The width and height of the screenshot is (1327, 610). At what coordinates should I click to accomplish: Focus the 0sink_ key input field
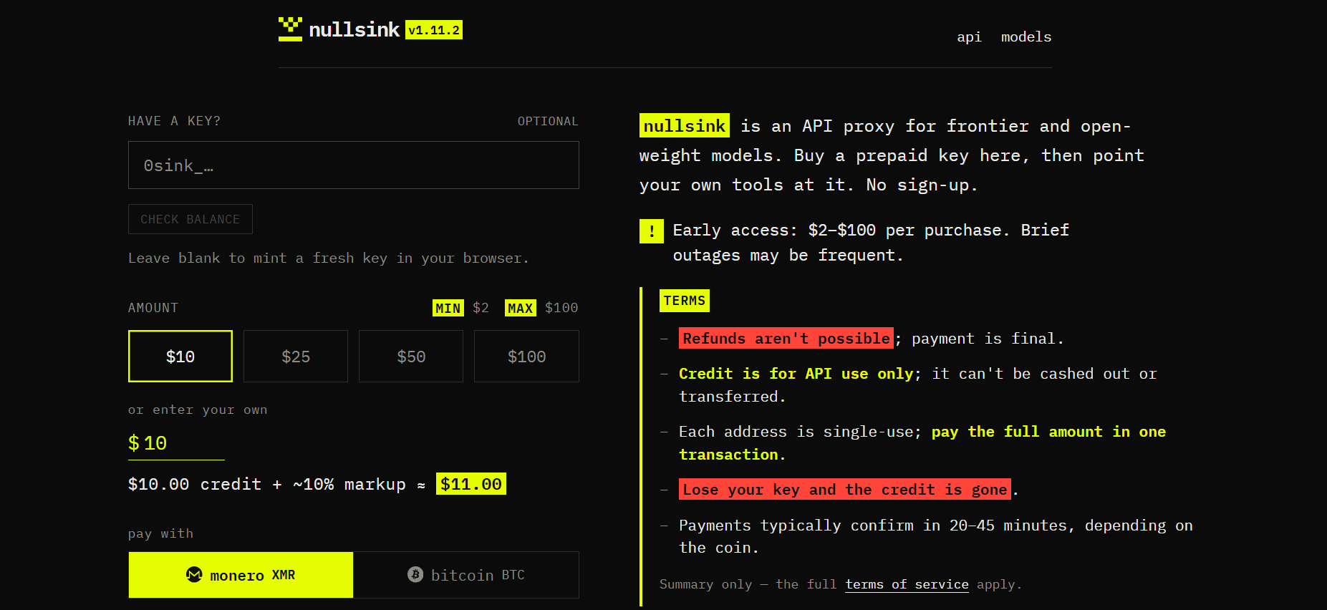coord(354,165)
